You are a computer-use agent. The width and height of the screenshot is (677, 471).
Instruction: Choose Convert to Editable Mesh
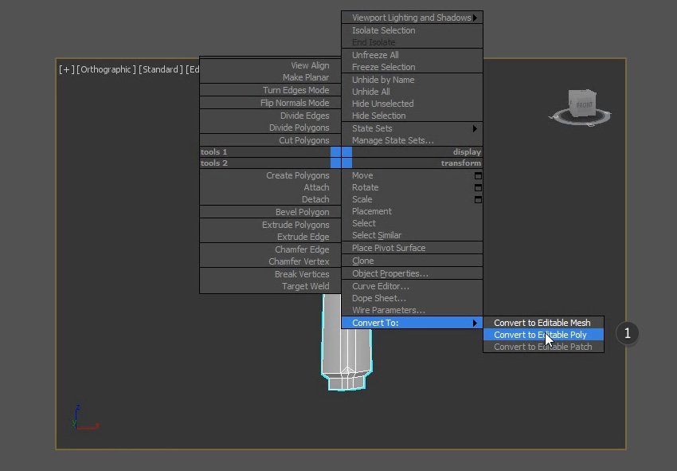point(542,323)
